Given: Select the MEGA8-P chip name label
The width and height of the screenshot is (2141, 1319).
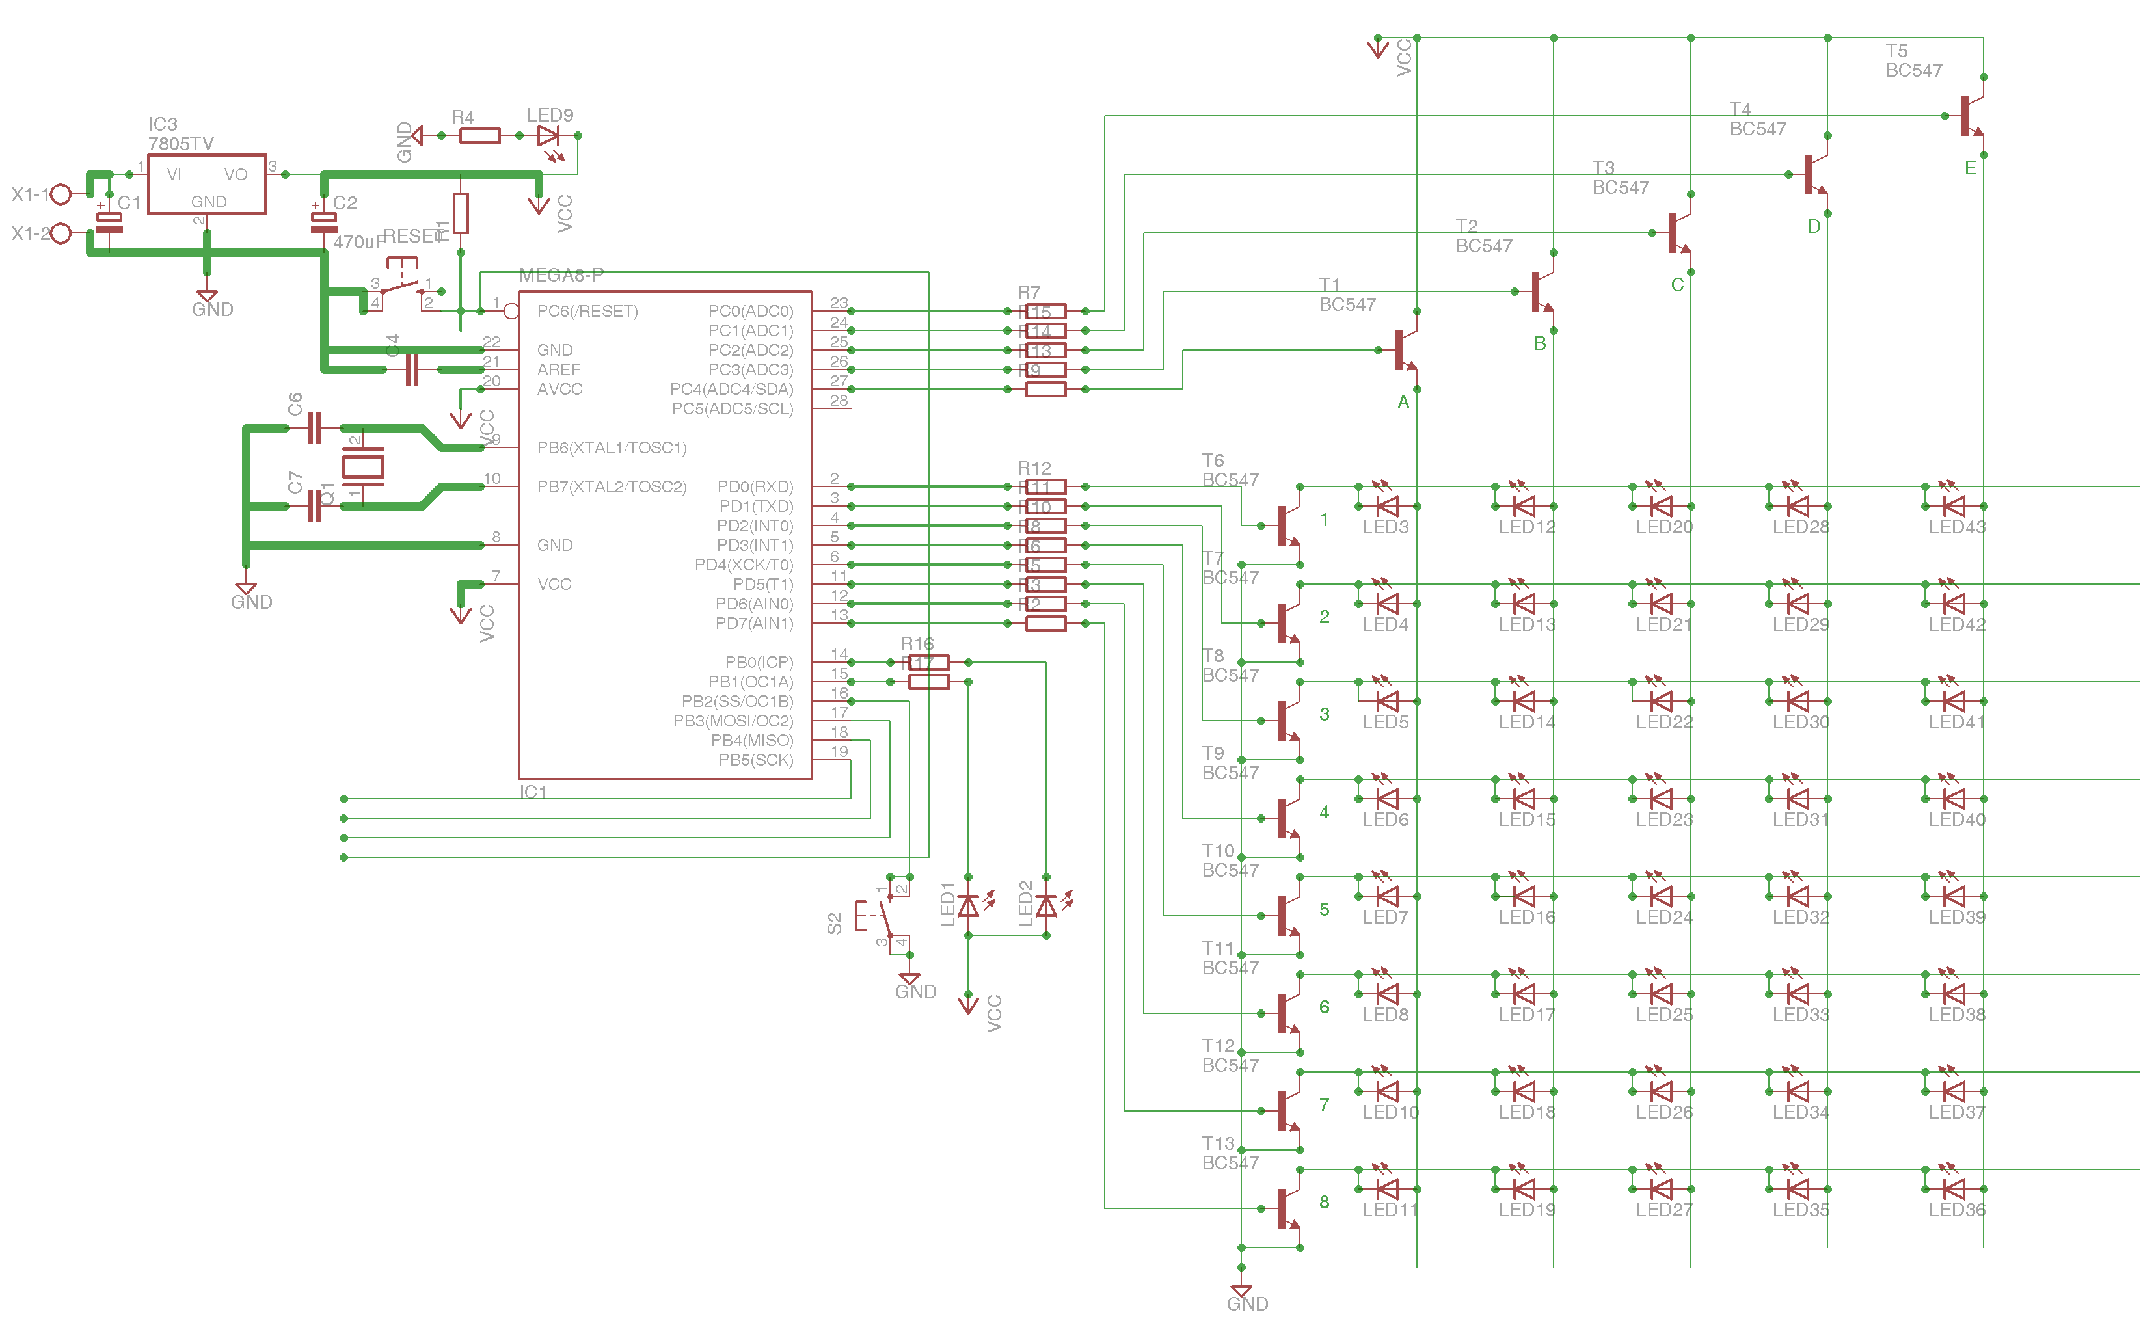Looking at the screenshot, I should 561,274.
